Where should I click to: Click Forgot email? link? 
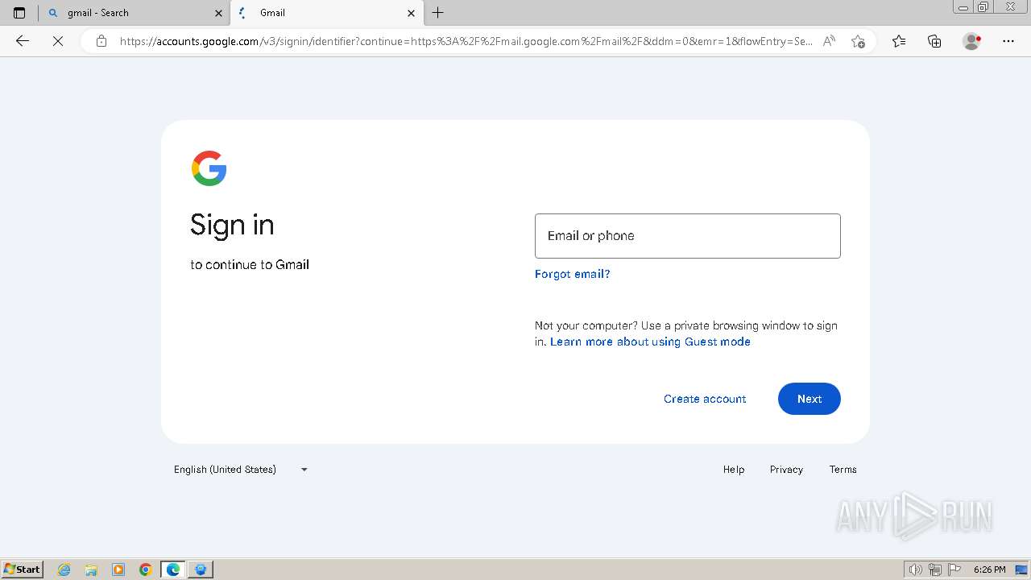pyautogui.click(x=573, y=274)
